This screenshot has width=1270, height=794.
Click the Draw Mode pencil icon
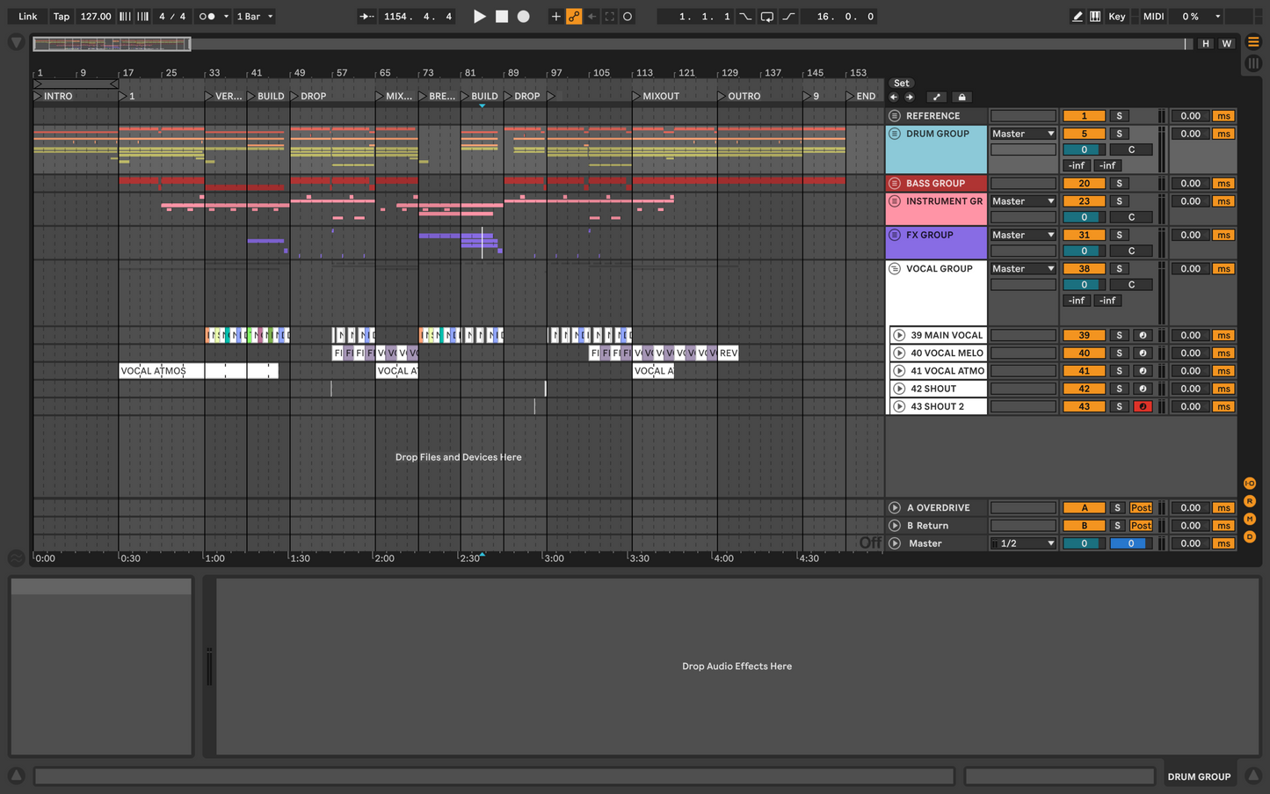[1077, 17]
